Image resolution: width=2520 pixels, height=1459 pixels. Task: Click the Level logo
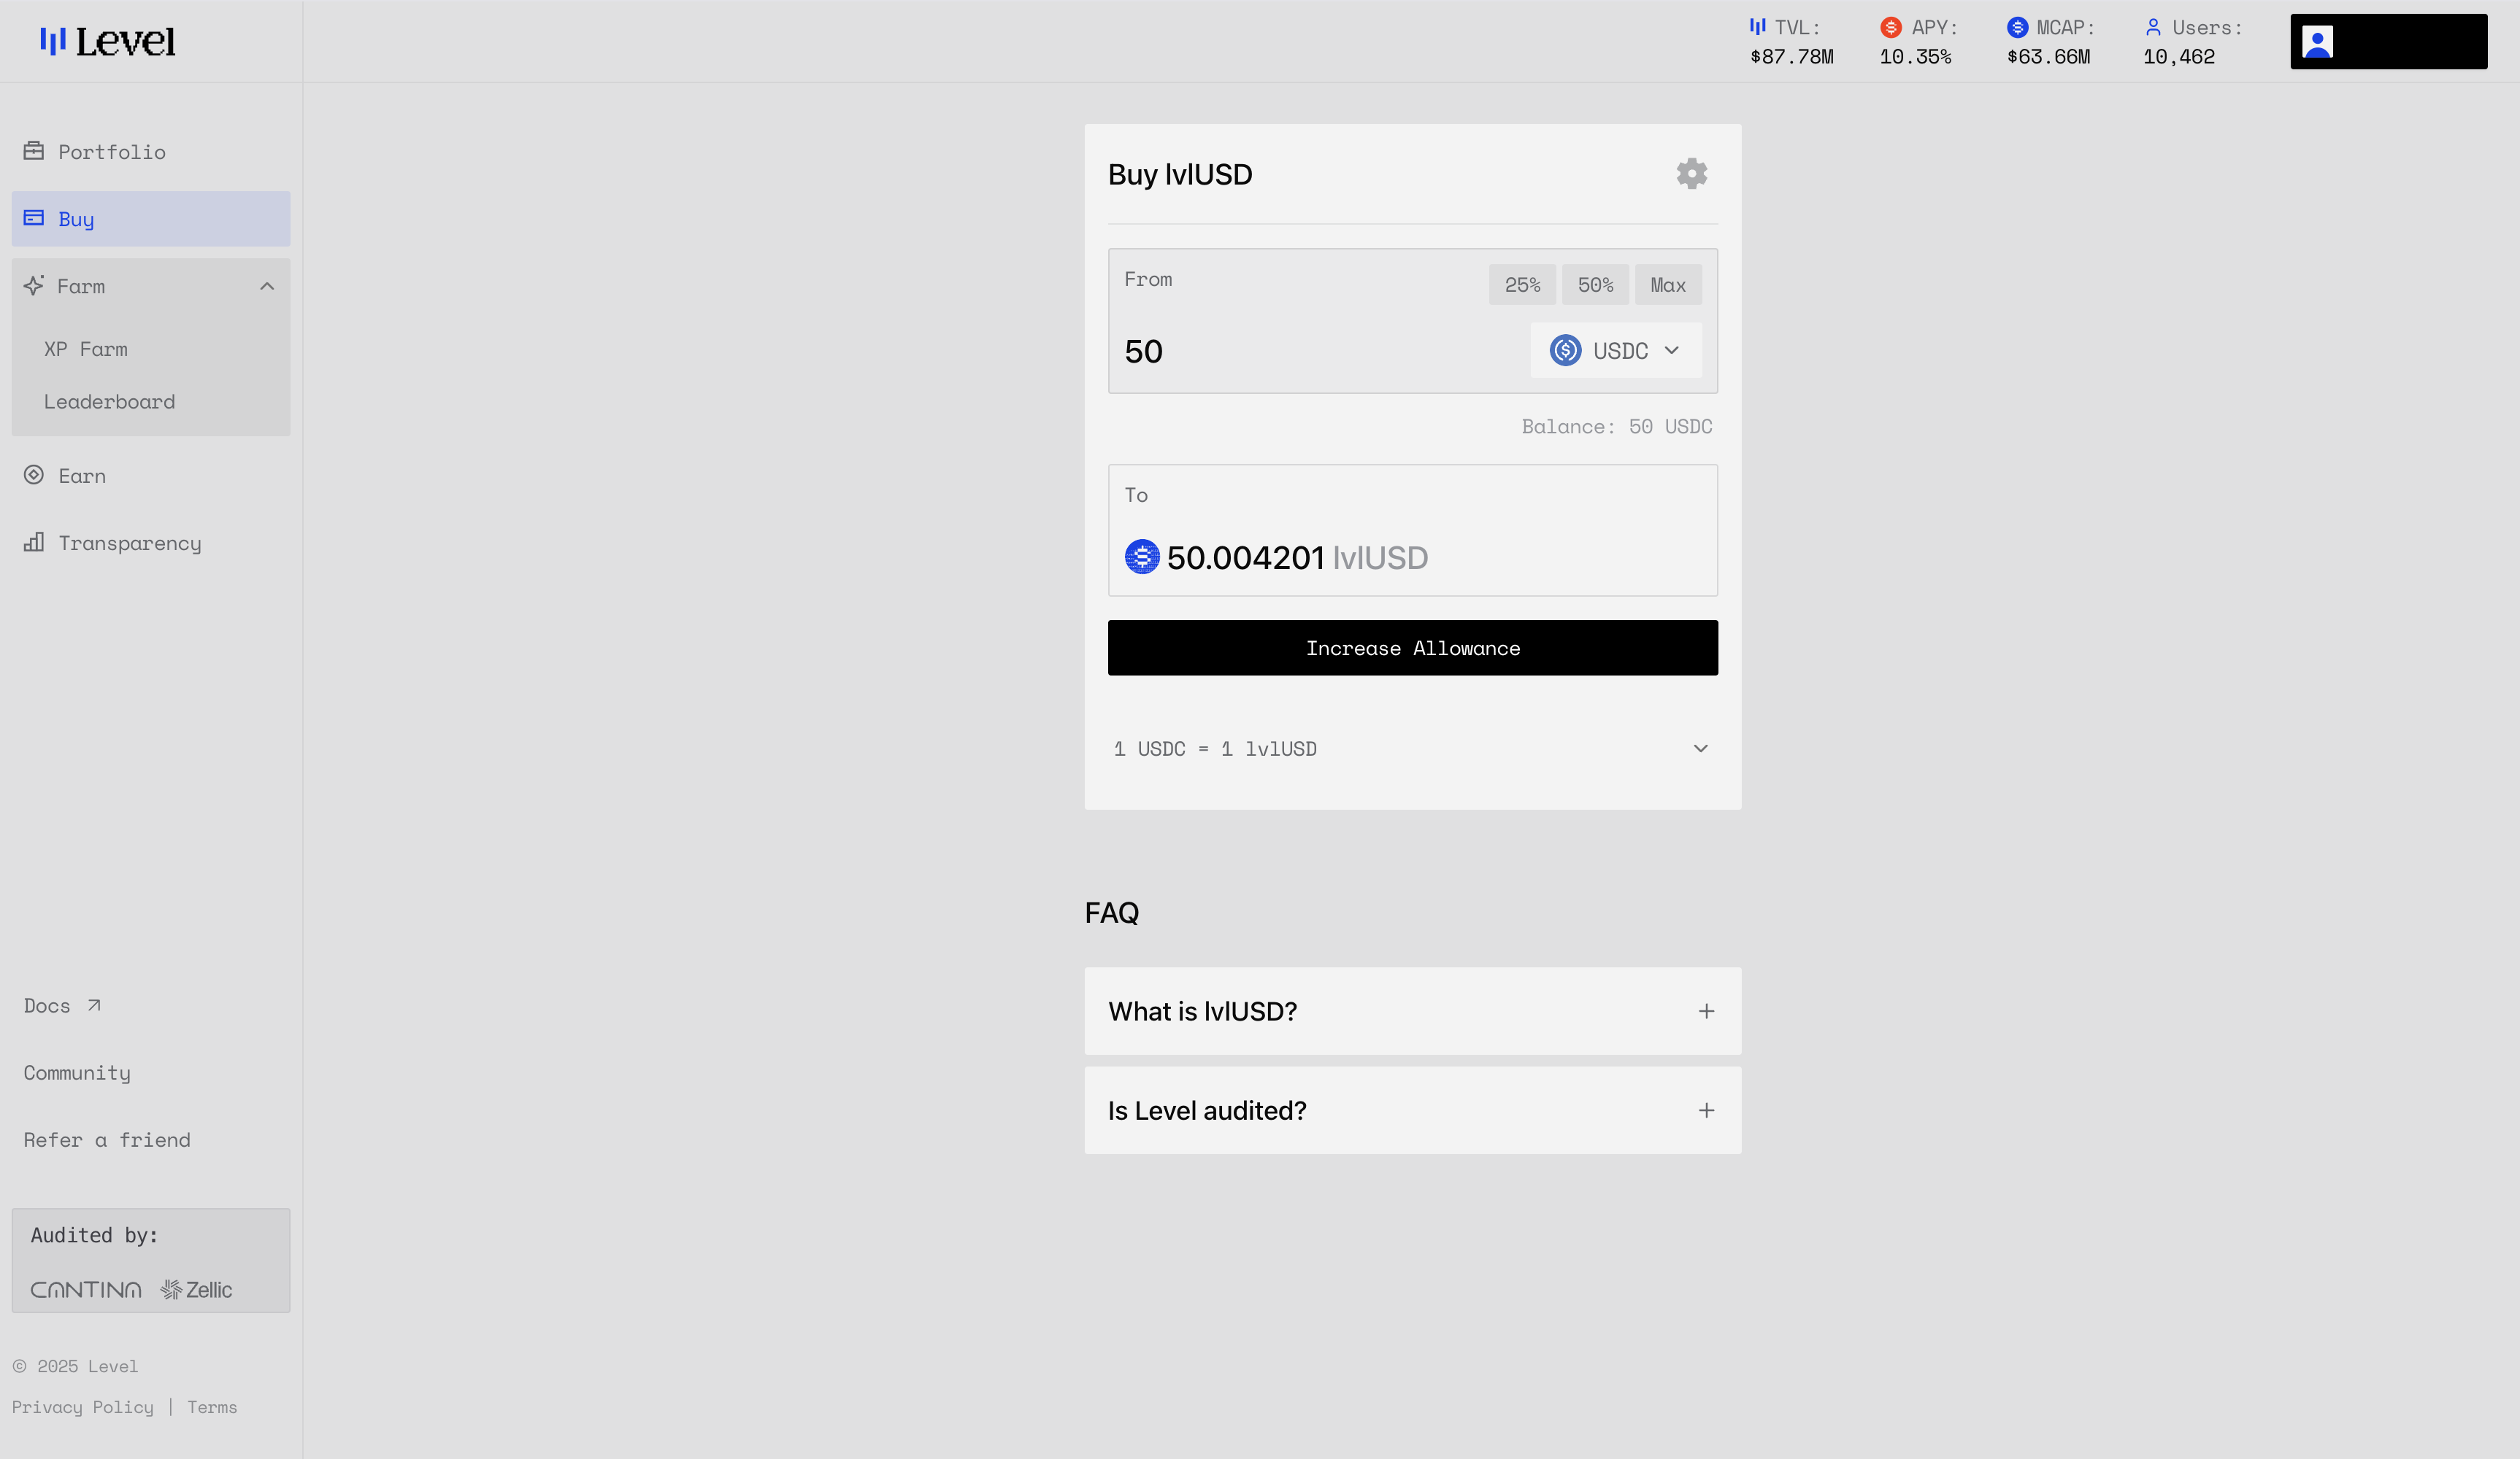pos(107,41)
